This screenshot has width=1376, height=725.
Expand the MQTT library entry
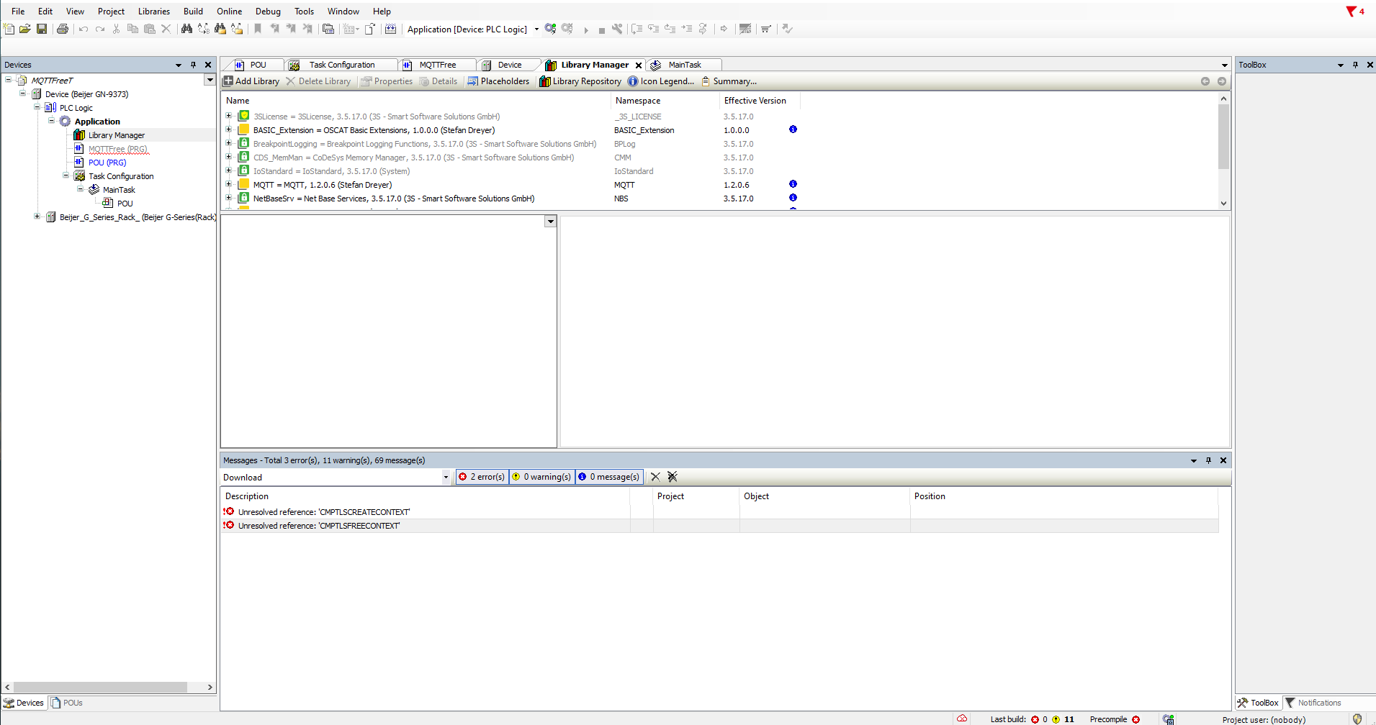[229, 185]
